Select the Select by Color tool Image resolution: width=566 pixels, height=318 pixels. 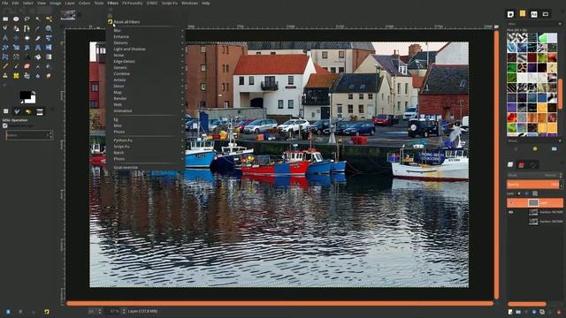[x=49, y=19]
